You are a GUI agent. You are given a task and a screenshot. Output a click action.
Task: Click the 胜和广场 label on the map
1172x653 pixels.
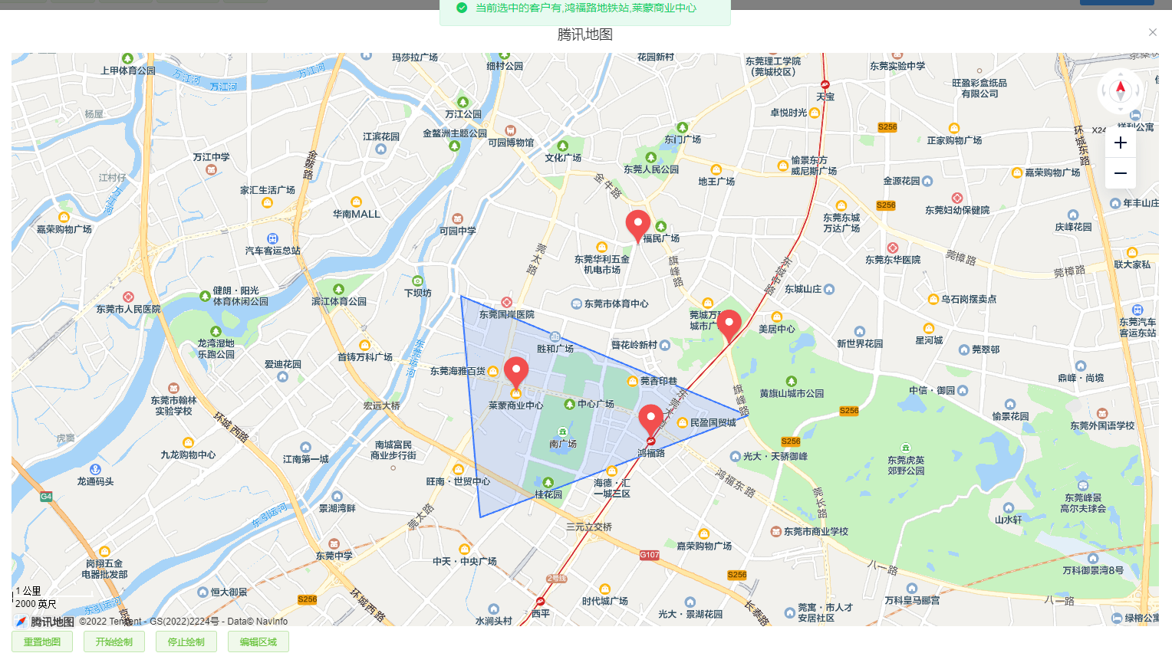coord(555,349)
